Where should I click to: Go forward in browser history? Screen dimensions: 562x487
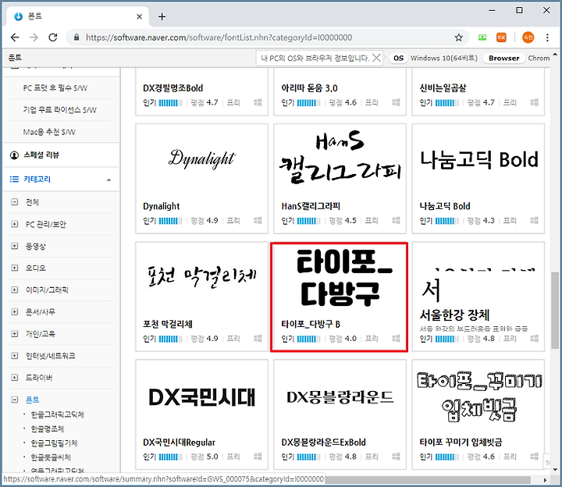[34, 37]
